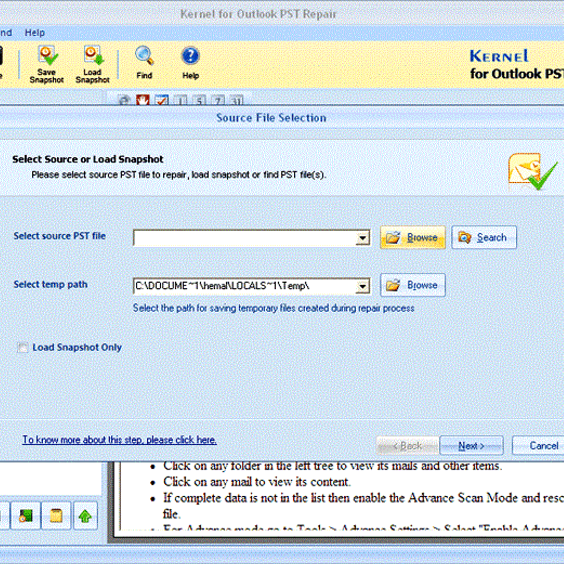This screenshot has width=564, height=564.
Task: Open the 'please click here' help link
Action: click(x=119, y=440)
